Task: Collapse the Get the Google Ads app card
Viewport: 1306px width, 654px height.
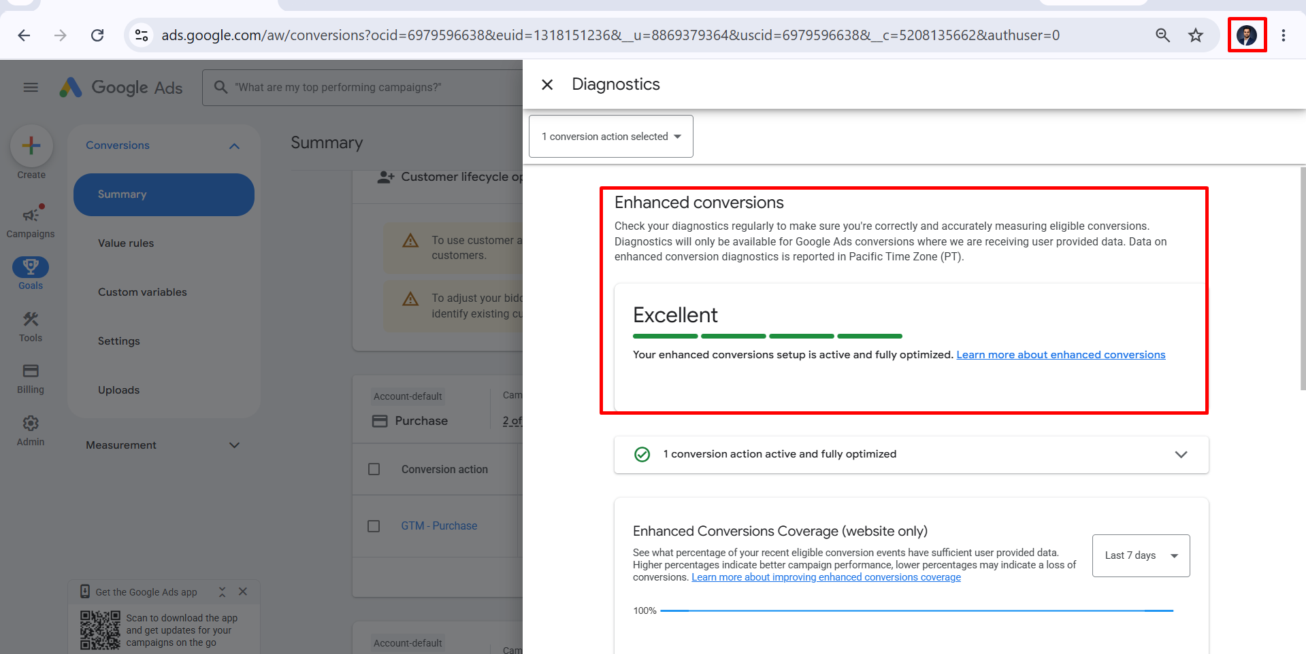Action: pyautogui.click(x=222, y=591)
